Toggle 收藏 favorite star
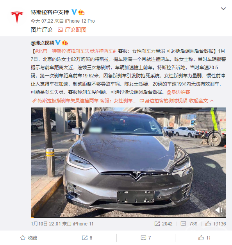The image size is (232, 245). [x=29, y=238]
